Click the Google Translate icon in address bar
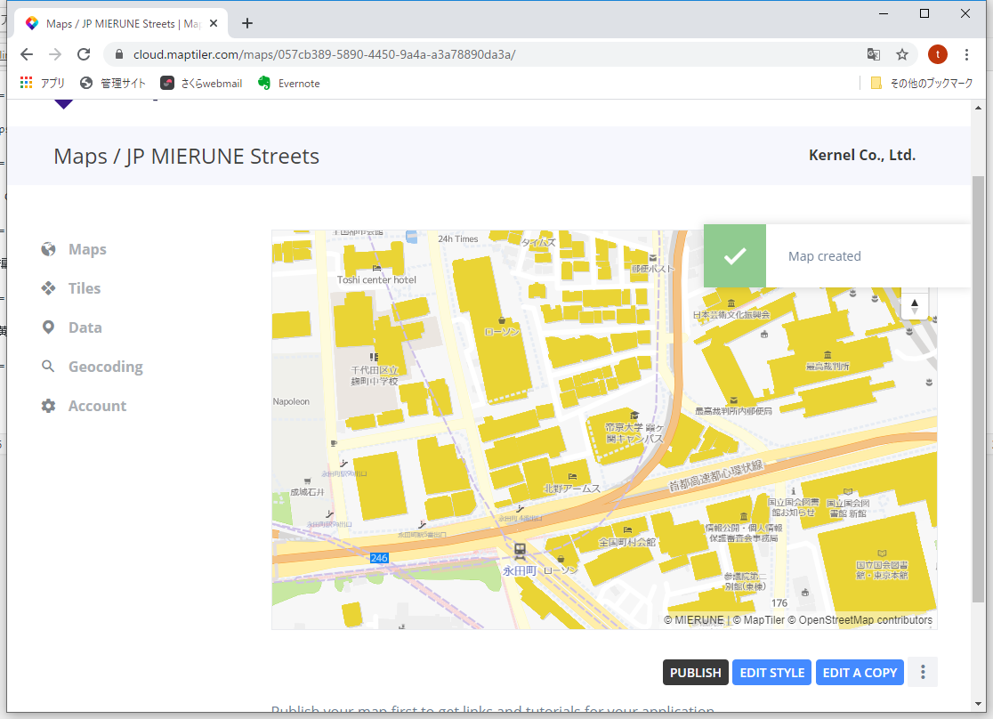The height and width of the screenshot is (719, 993). point(874,54)
